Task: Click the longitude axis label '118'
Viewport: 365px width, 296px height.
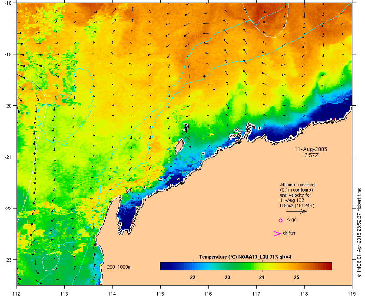Action: [x=304, y=293]
